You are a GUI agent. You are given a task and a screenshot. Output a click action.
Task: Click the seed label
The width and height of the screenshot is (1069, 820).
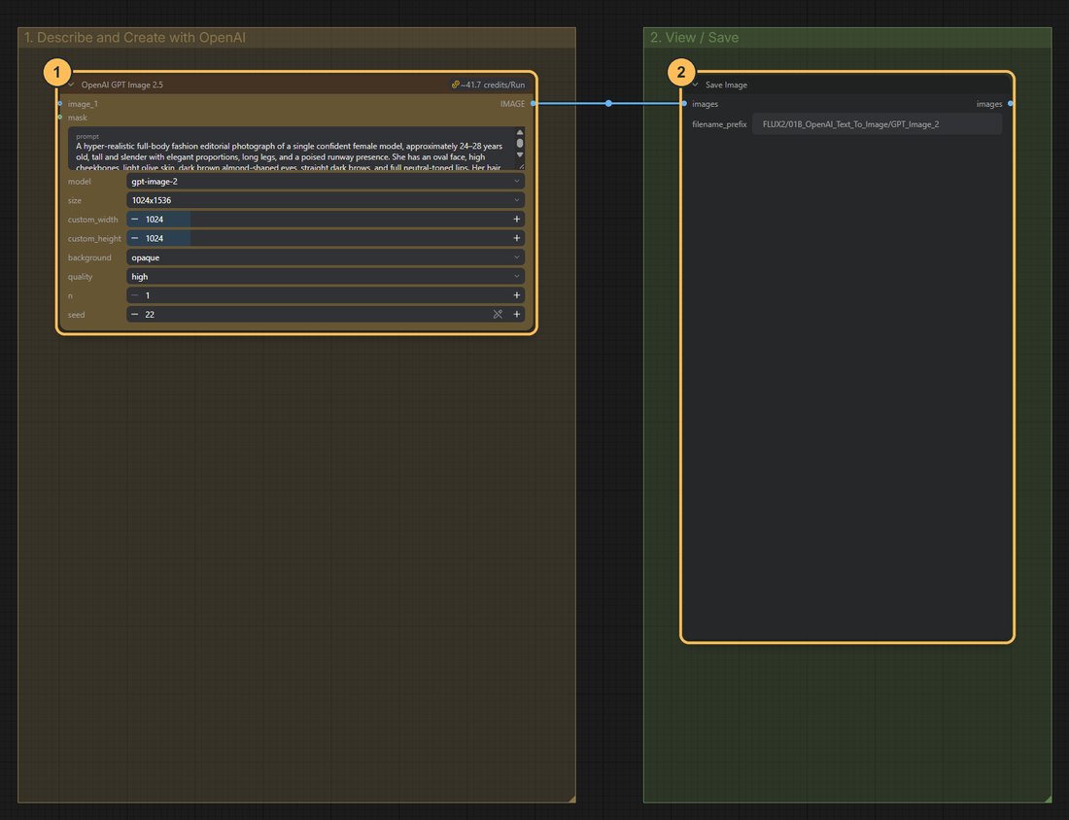(77, 315)
